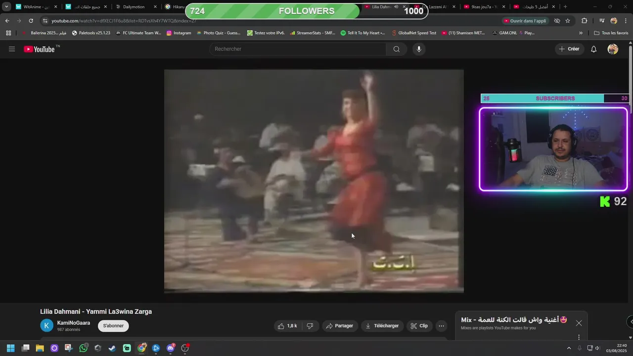
Task: Open the Ballerina 2025 bookmark
Action: 44,33
